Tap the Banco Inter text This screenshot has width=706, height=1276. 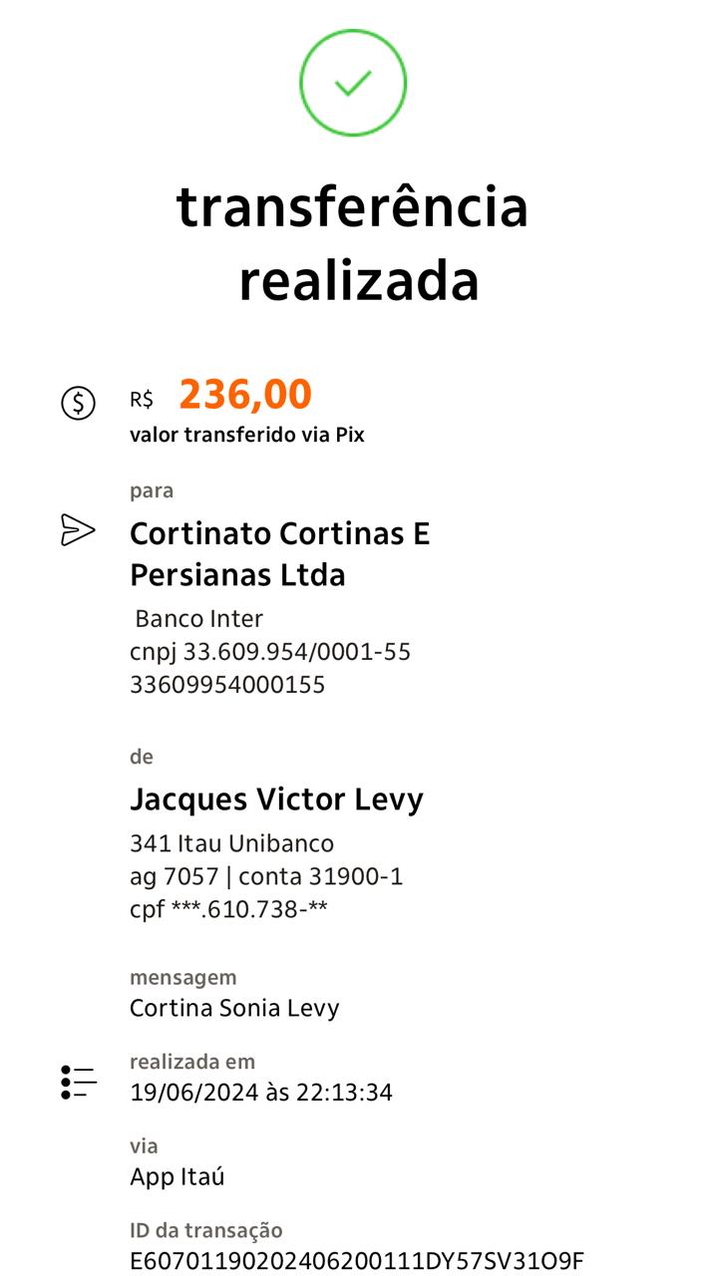(198, 618)
